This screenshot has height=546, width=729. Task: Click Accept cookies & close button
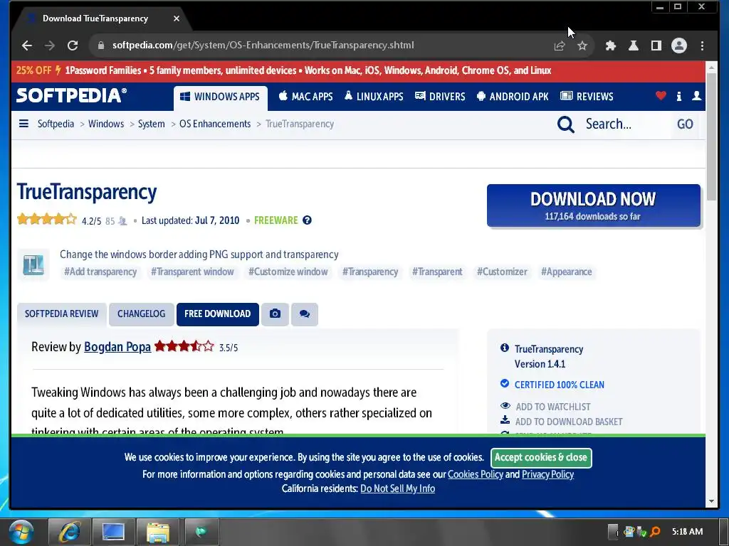pos(541,458)
